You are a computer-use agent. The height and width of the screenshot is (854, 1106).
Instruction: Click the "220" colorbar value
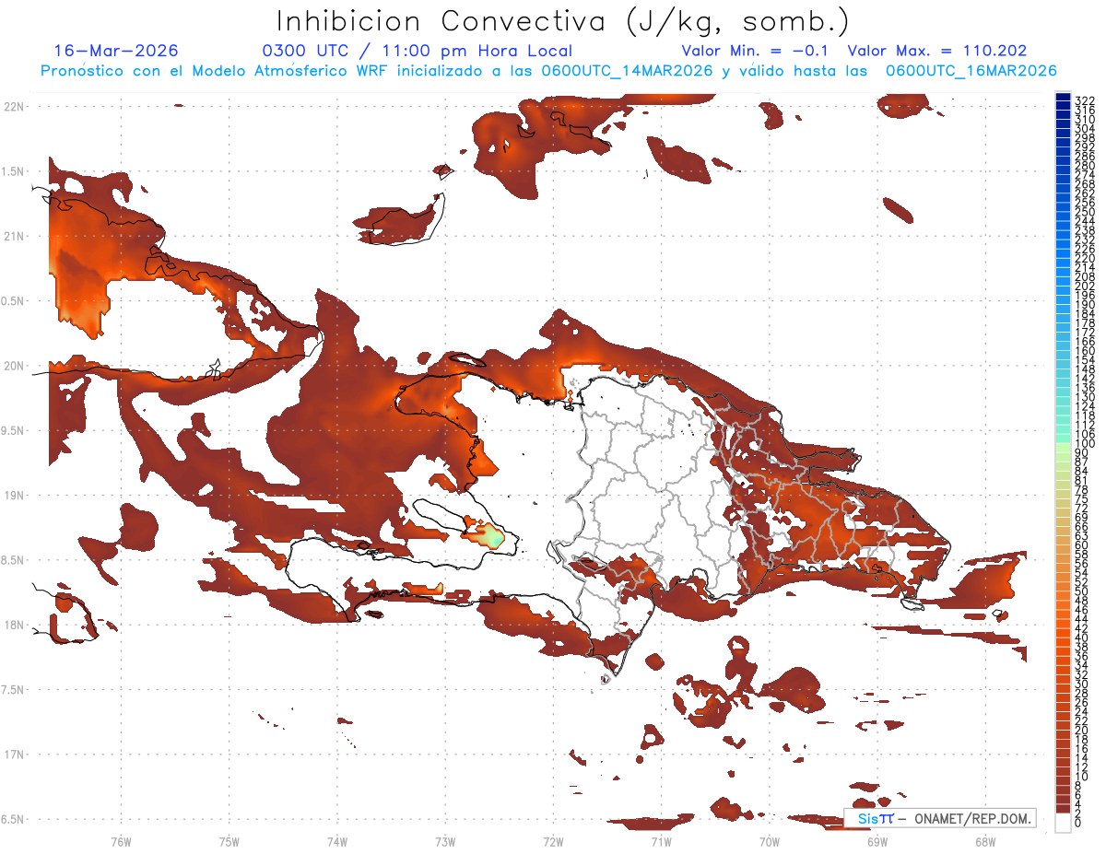pos(1085,258)
